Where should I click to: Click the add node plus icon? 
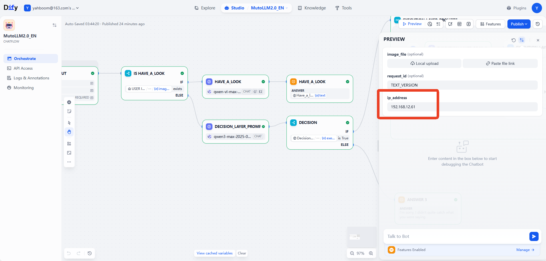pyautogui.click(x=69, y=102)
